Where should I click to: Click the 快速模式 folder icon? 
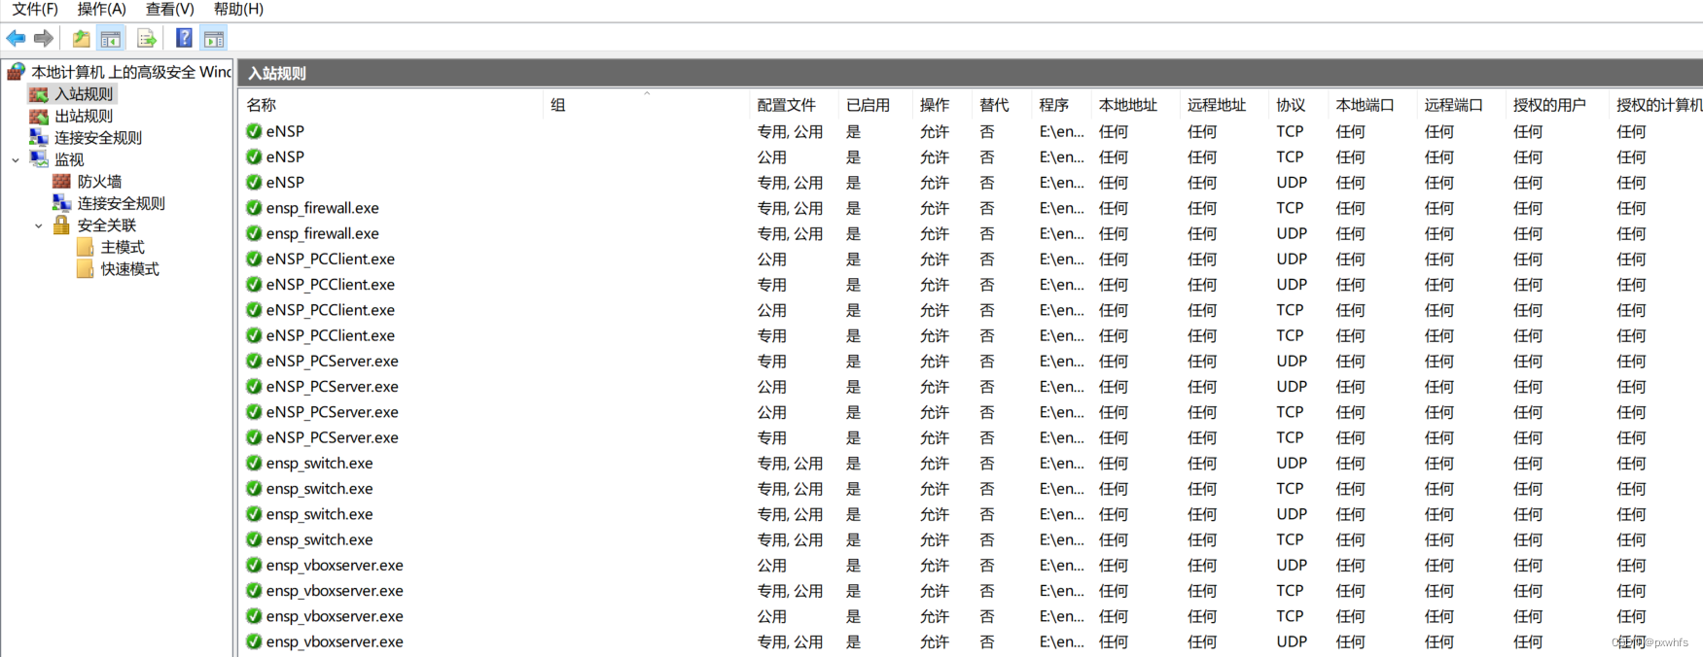(x=86, y=269)
